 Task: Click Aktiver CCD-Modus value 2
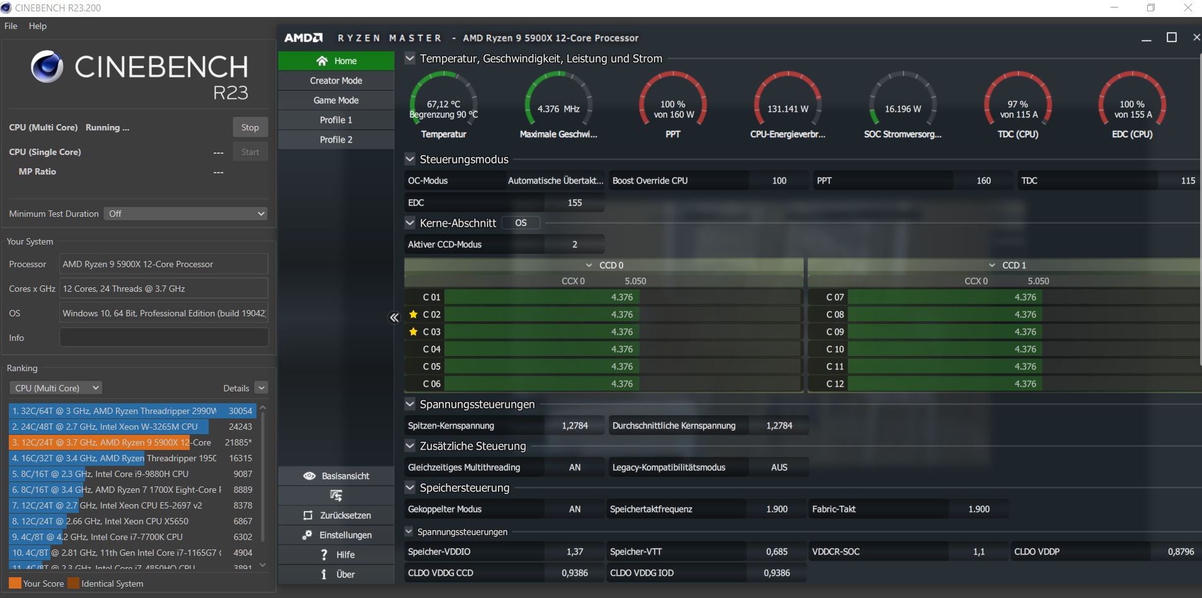pos(574,244)
